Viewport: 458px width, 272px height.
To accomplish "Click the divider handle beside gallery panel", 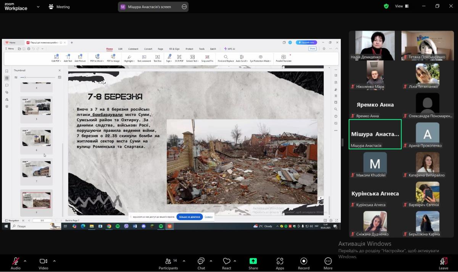I will [342, 142].
